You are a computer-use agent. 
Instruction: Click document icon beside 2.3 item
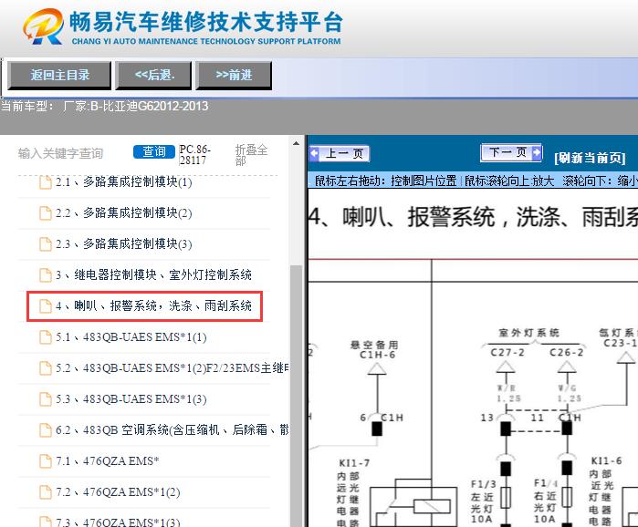45,244
